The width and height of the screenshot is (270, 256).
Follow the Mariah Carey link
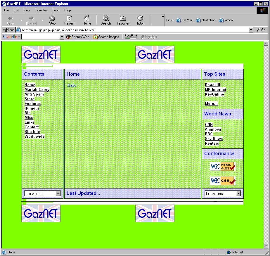pos(37,89)
